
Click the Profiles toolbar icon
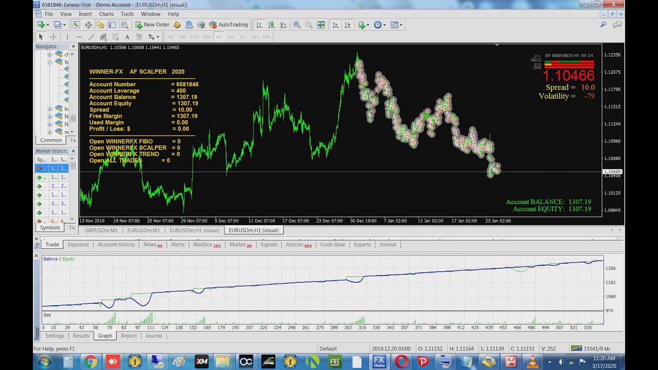[x=57, y=25]
